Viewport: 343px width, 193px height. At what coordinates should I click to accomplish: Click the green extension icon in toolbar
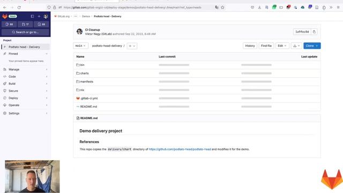coord(274,7)
